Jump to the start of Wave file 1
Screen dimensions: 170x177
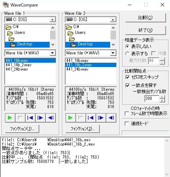[30, 118]
